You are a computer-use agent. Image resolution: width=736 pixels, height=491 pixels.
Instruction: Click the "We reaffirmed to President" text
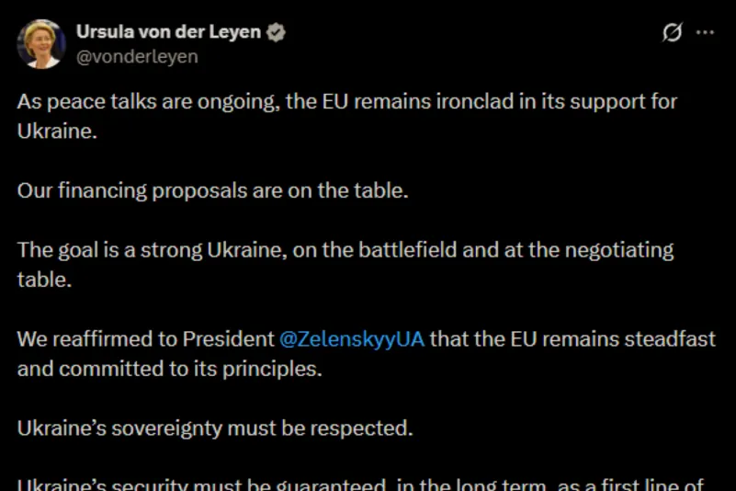tap(145, 339)
